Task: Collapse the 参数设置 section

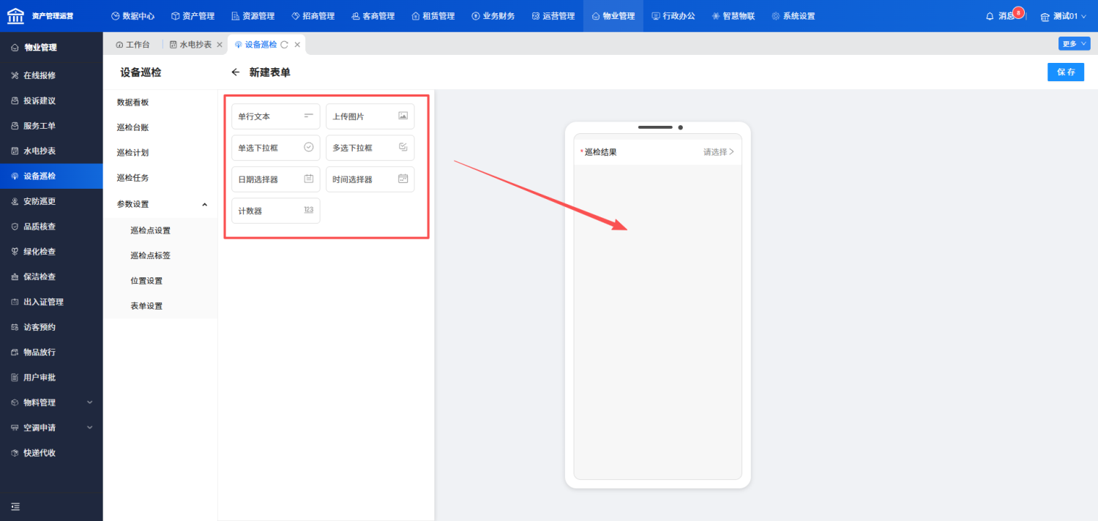Action: 204,204
